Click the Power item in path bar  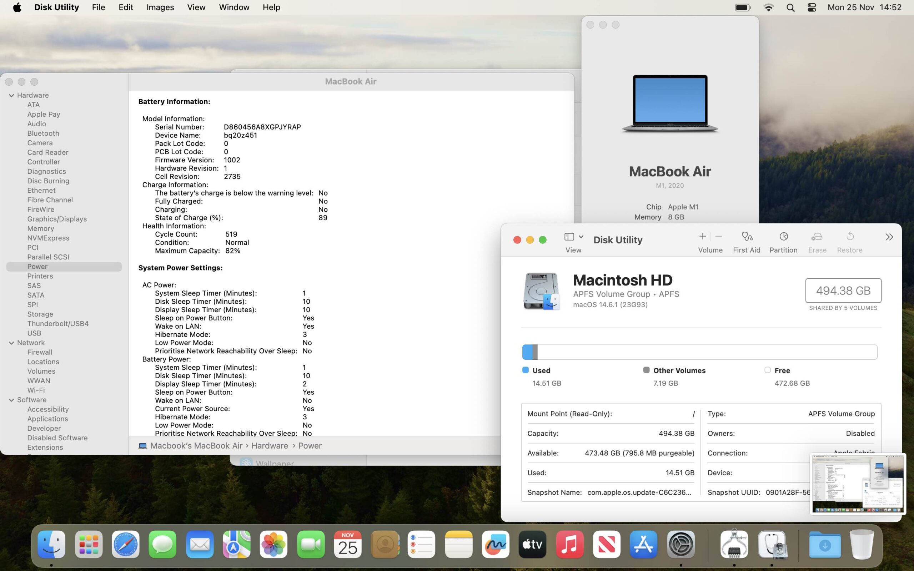click(x=310, y=446)
